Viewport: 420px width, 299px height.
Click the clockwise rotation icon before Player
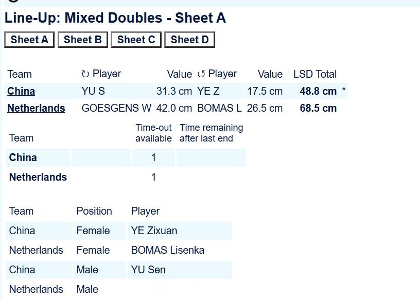click(x=85, y=74)
